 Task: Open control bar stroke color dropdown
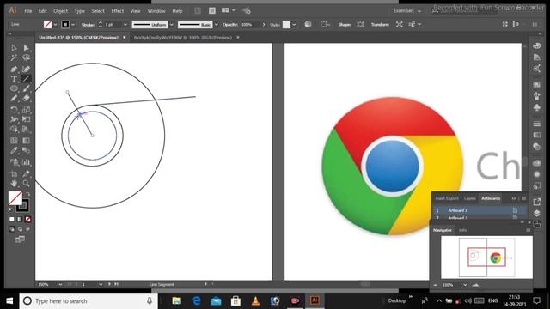pos(73,25)
